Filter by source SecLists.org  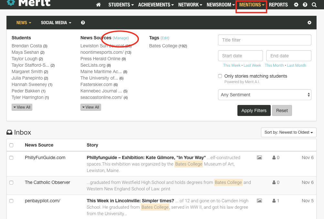(93, 65)
